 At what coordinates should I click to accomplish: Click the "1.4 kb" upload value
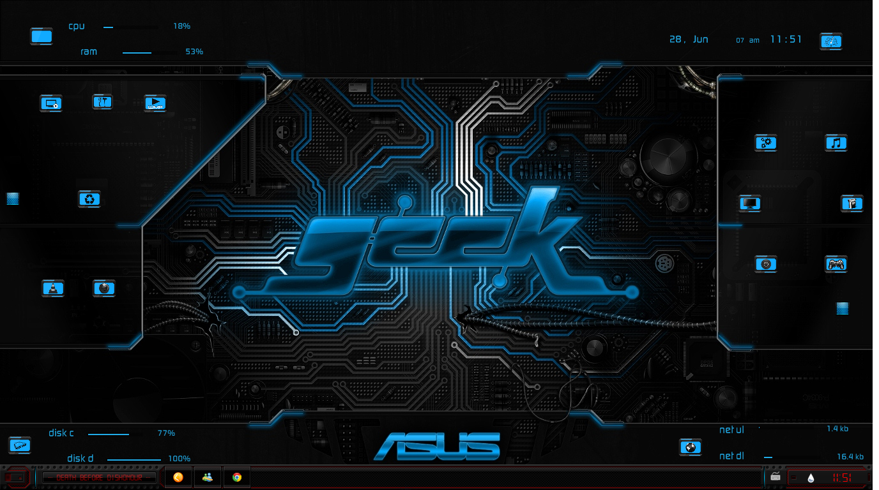point(837,429)
